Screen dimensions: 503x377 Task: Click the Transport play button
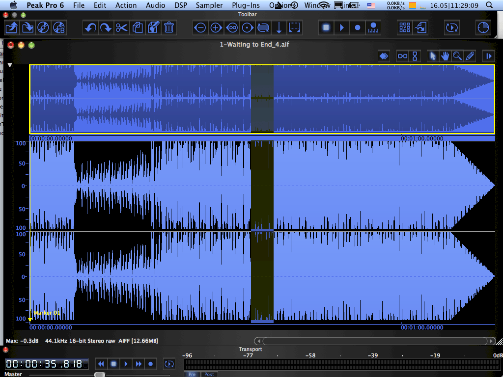(126, 364)
